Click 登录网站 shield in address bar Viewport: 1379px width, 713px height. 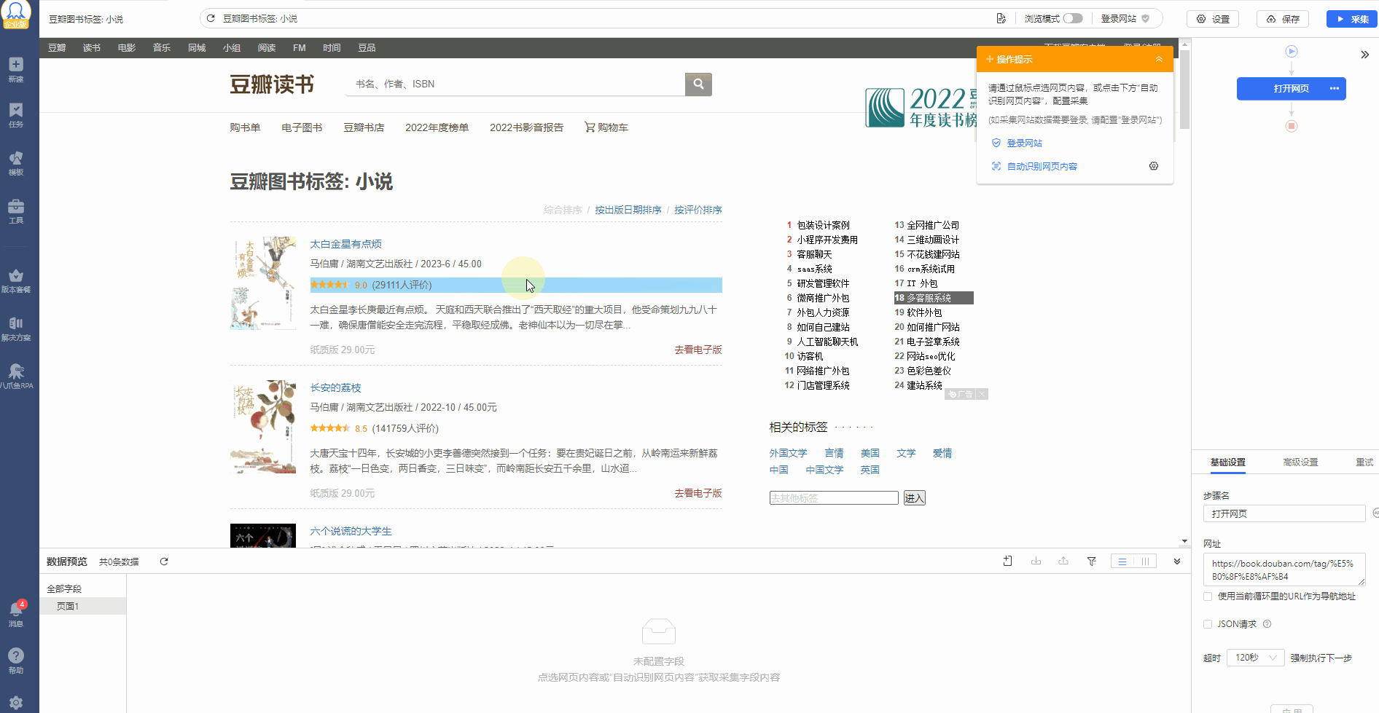pos(1125,18)
